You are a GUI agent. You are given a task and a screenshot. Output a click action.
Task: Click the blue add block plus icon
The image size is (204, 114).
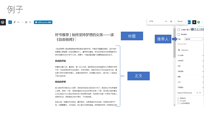click(10, 22)
